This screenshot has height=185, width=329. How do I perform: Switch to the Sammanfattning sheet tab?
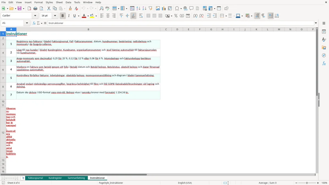(x=76, y=178)
